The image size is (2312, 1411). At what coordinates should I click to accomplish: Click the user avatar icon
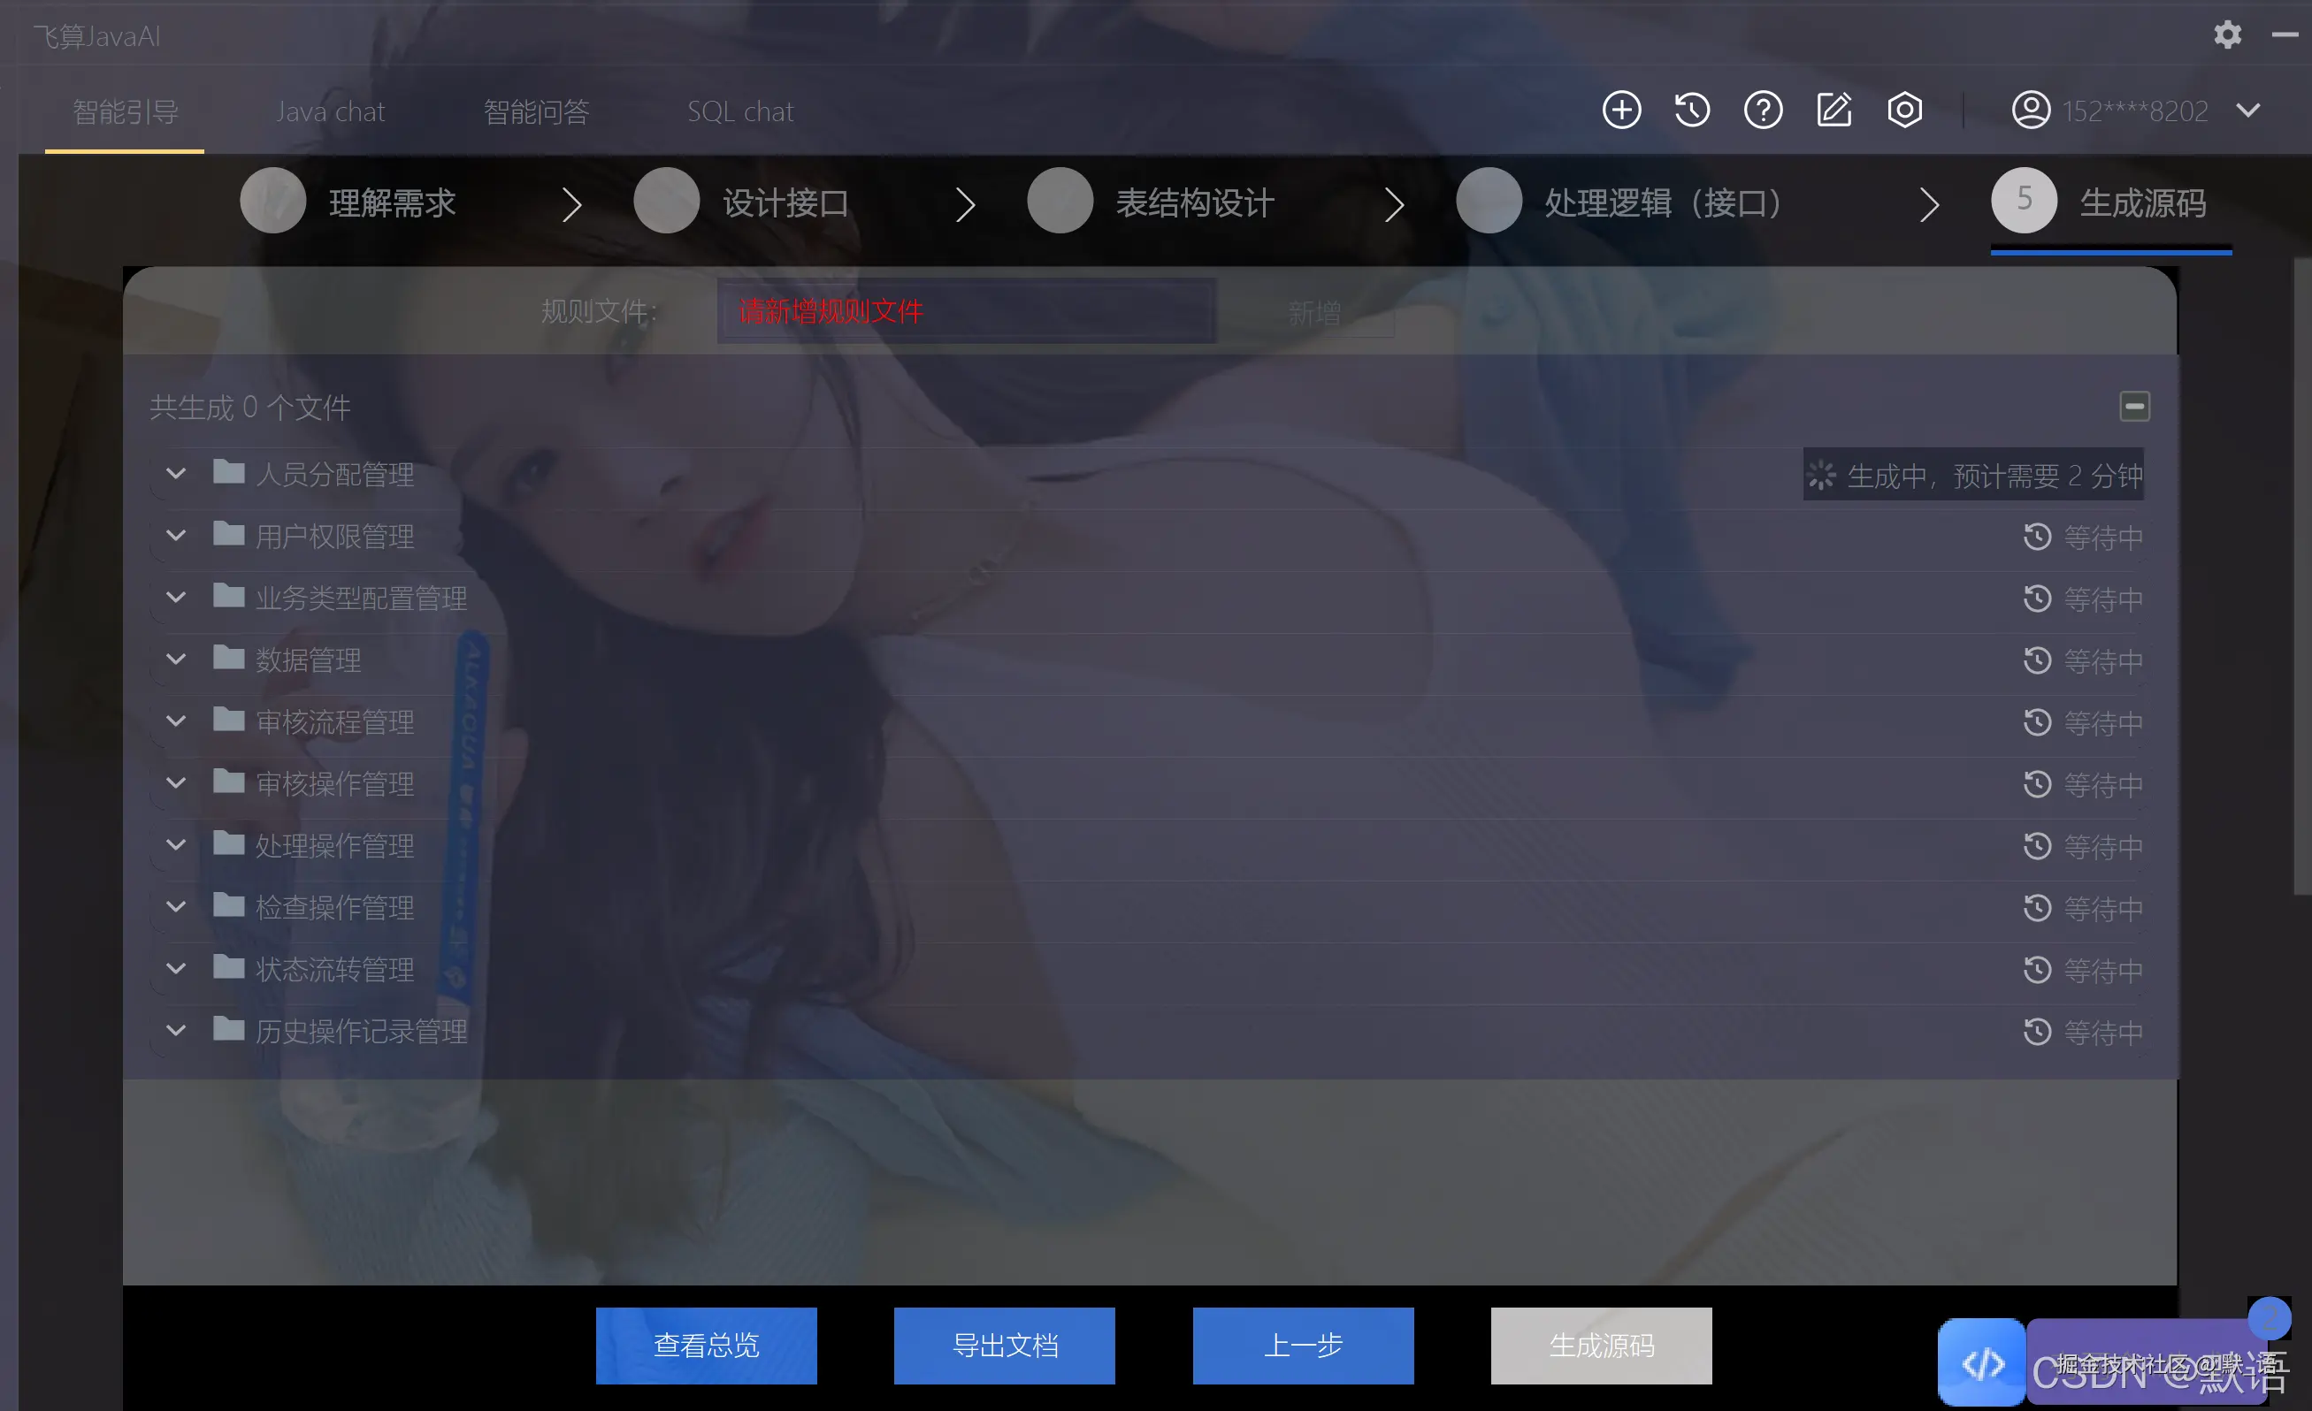click(2031, 111)
